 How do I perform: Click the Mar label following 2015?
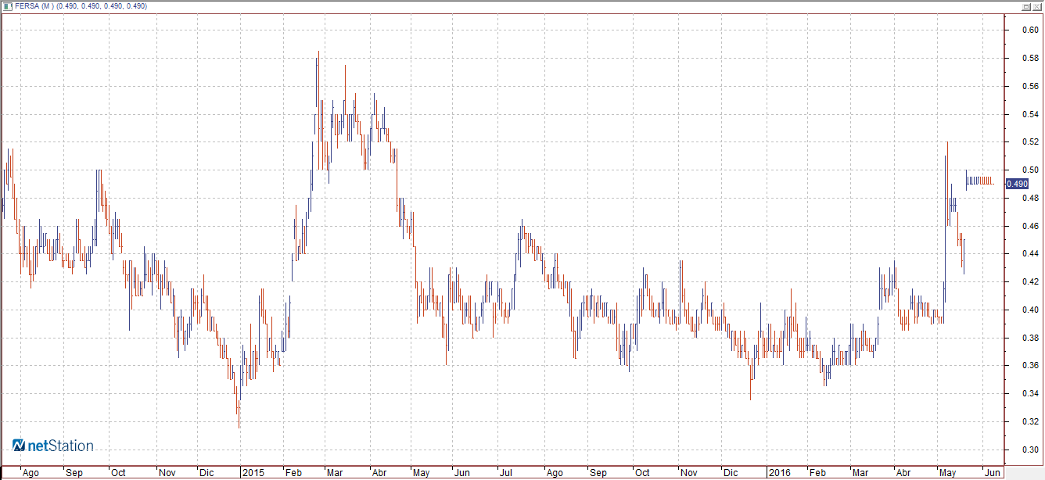pos(336,473)
